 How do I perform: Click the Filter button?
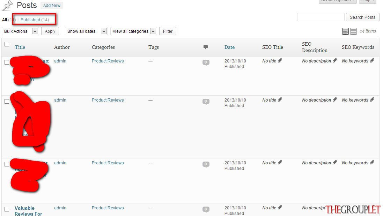coord(168,31)
